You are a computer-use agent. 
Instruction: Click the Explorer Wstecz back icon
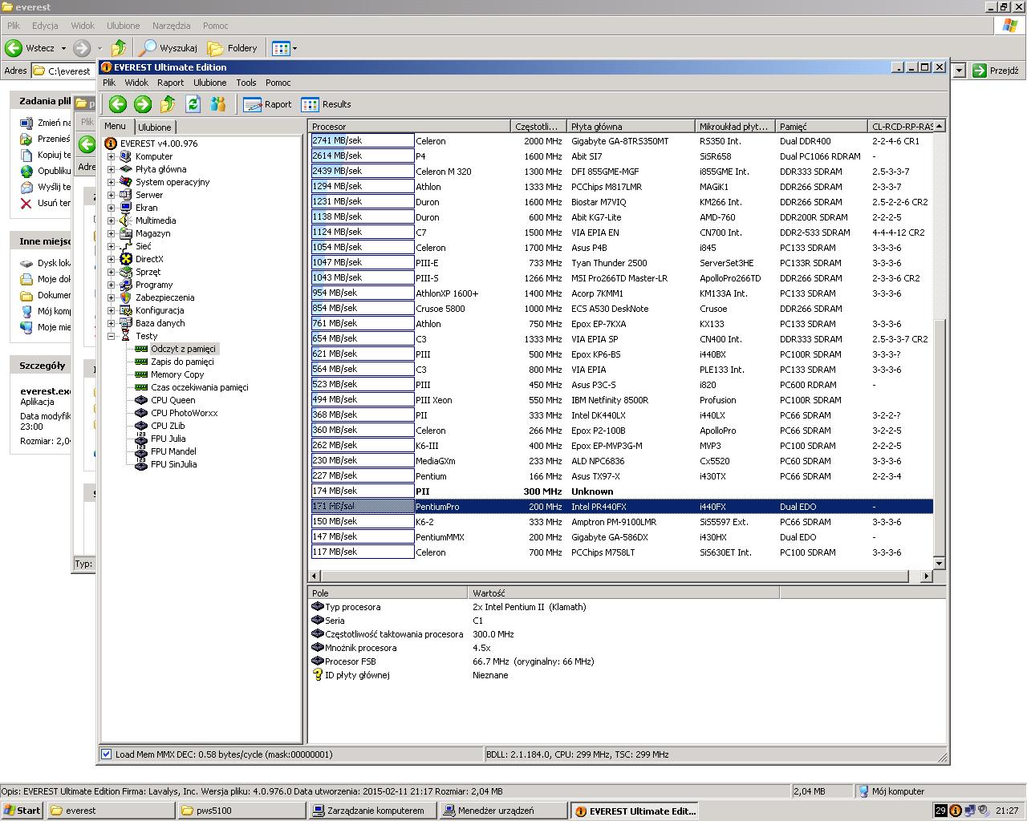pyautogui.click(x=14, y=48)
